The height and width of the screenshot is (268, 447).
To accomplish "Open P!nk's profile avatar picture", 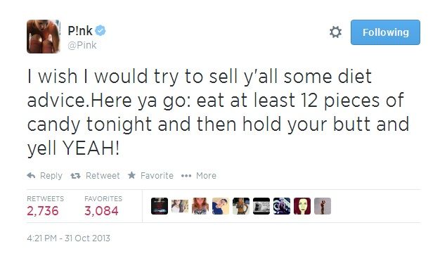I will tap(44, 37).
